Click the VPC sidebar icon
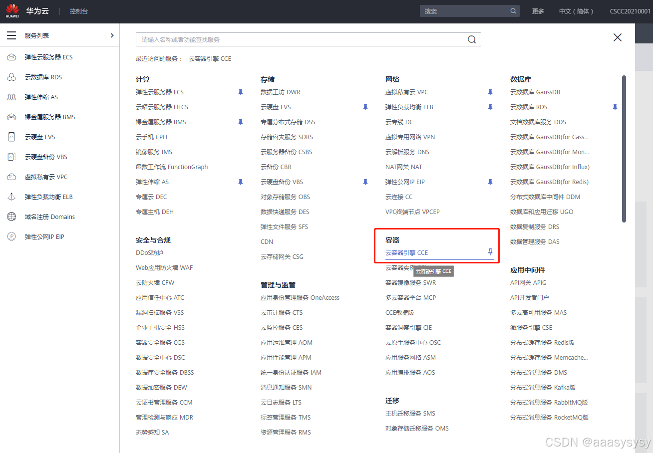 pos(11,177)
